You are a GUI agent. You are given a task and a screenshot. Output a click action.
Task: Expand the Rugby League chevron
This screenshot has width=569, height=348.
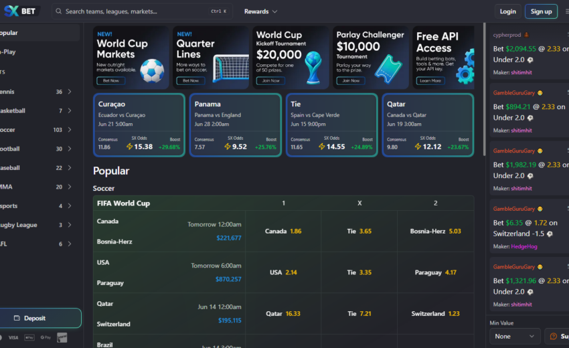[70, 225]
